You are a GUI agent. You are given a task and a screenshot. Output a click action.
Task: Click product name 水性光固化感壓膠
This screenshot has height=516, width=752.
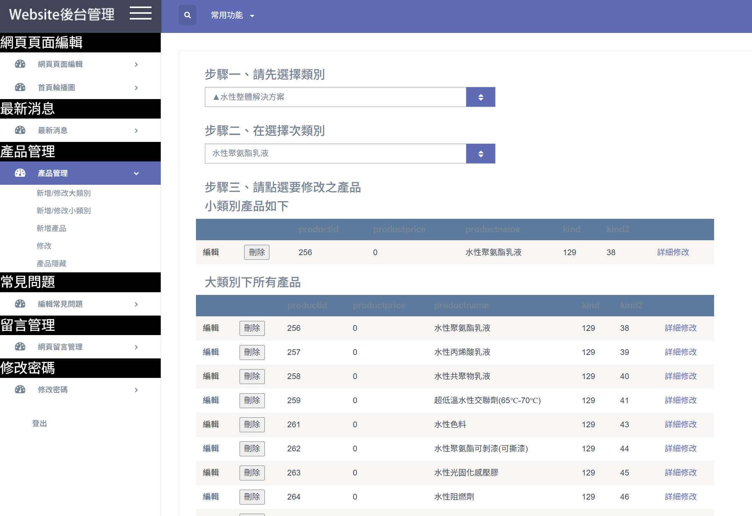tap(466, 472)
